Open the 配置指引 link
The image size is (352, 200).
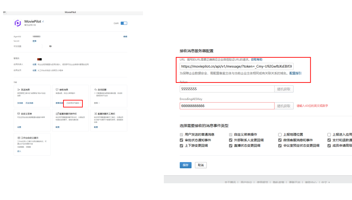click(295, 73)
